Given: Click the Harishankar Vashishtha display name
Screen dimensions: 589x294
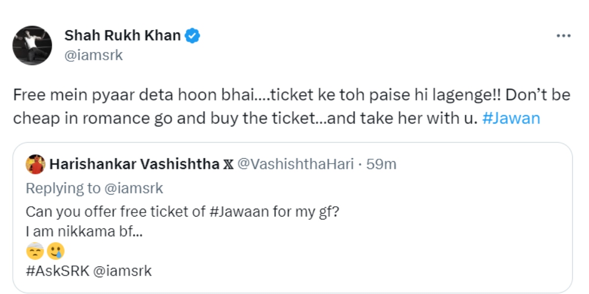Looking at the screenshot, I should tap(134, 165).
